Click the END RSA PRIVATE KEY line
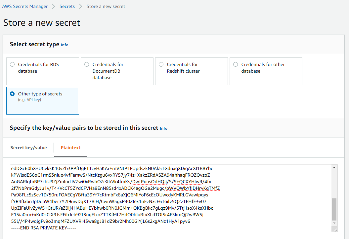349x239 pixels. [x=44, y=228]
